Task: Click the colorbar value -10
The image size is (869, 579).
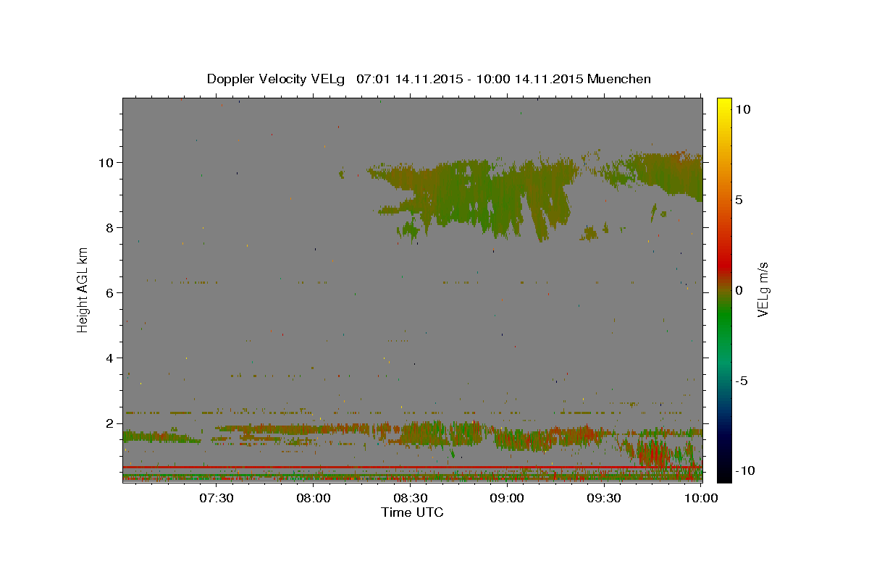Action: pyautogui.click(x=744, y=470)
